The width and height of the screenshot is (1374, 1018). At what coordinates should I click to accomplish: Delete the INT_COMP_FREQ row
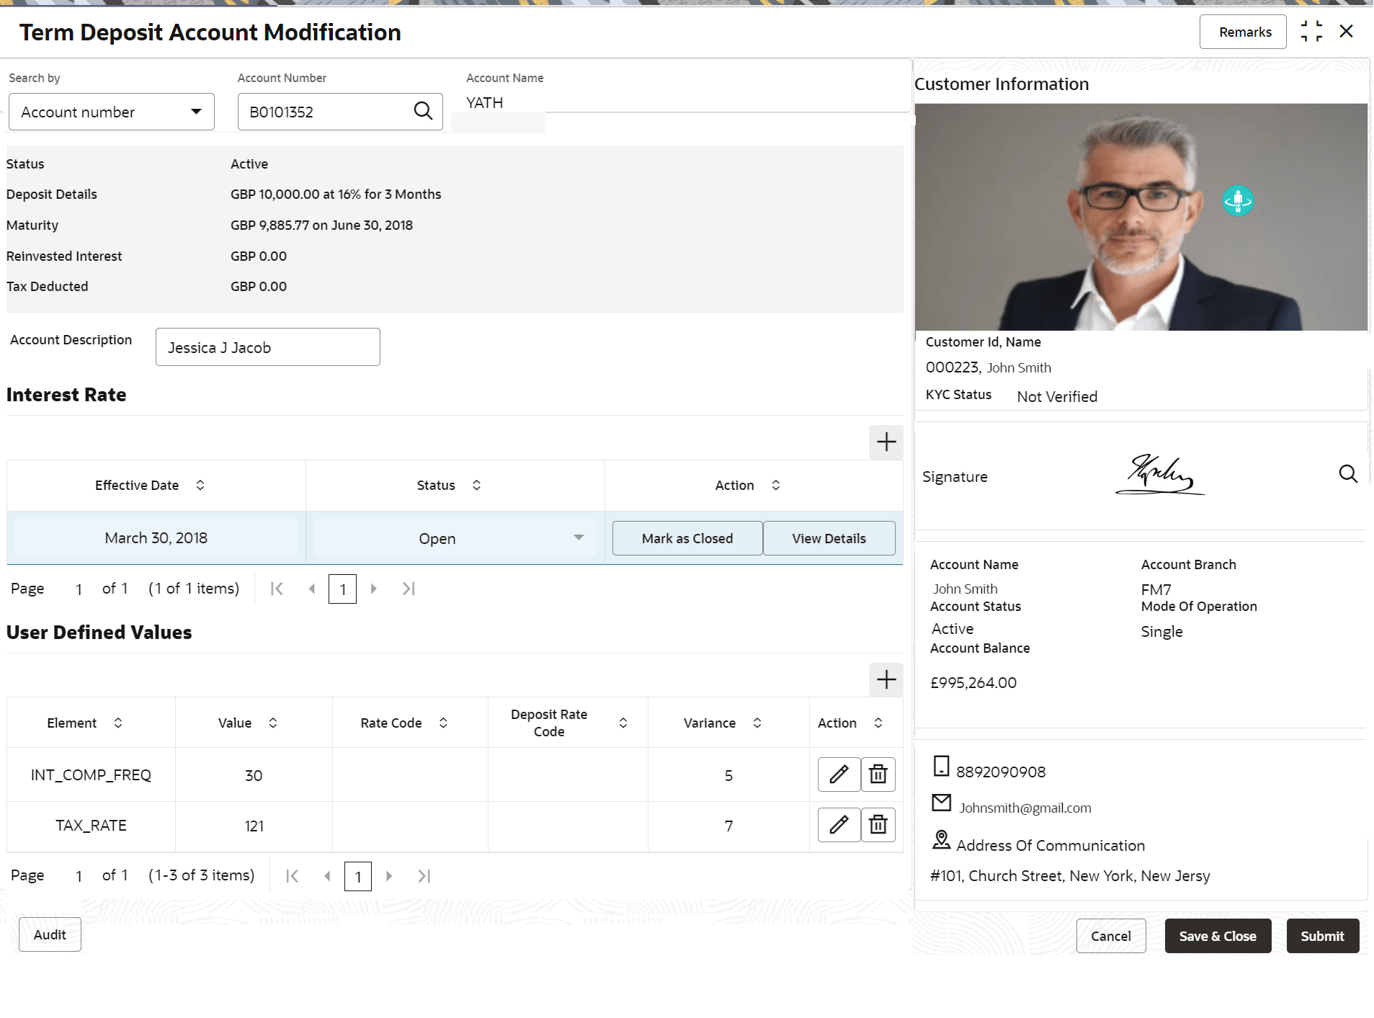878,774
